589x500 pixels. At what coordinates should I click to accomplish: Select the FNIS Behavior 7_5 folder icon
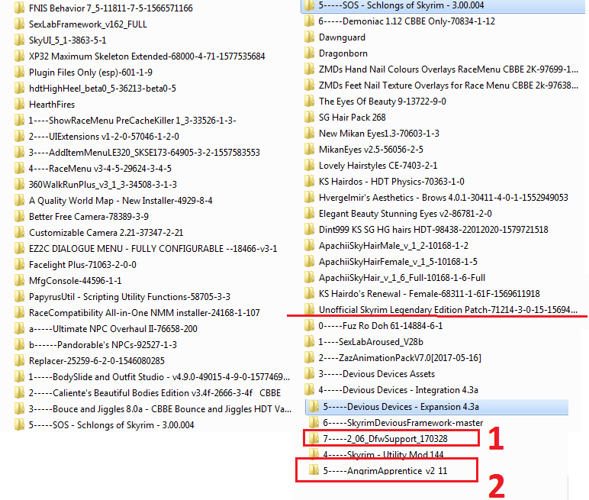click(x=20, y=8)
